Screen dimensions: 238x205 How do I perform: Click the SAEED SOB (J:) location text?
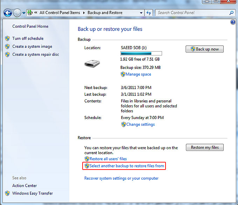tap(134, 48)
